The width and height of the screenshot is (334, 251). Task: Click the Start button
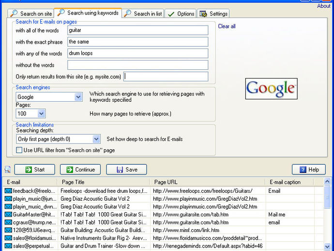(34, 170)
